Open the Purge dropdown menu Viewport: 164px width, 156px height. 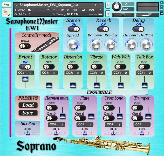tap(95, 10)
